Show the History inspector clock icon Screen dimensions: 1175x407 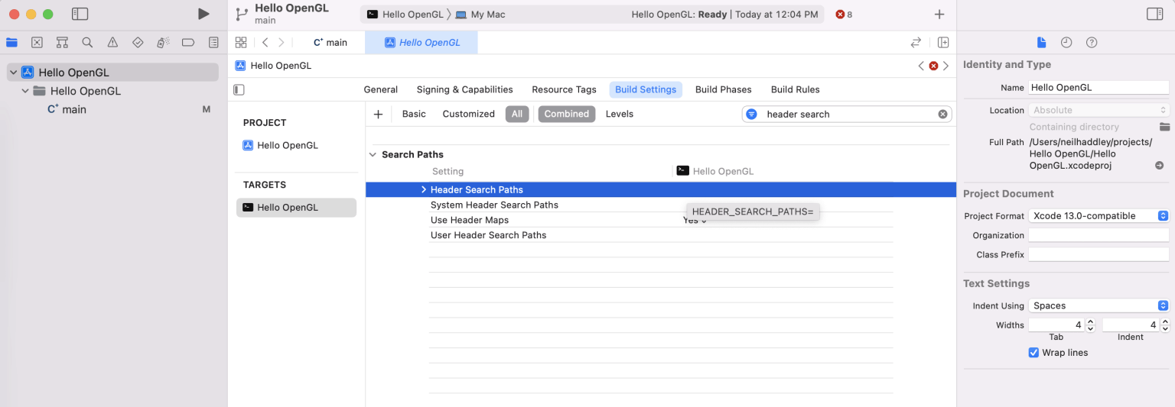pos(1066,43)
